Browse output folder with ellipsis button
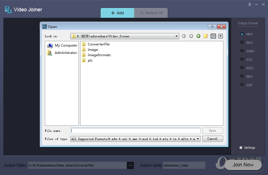Viewport: 268px width, 175px height. (x=130, y=165)
